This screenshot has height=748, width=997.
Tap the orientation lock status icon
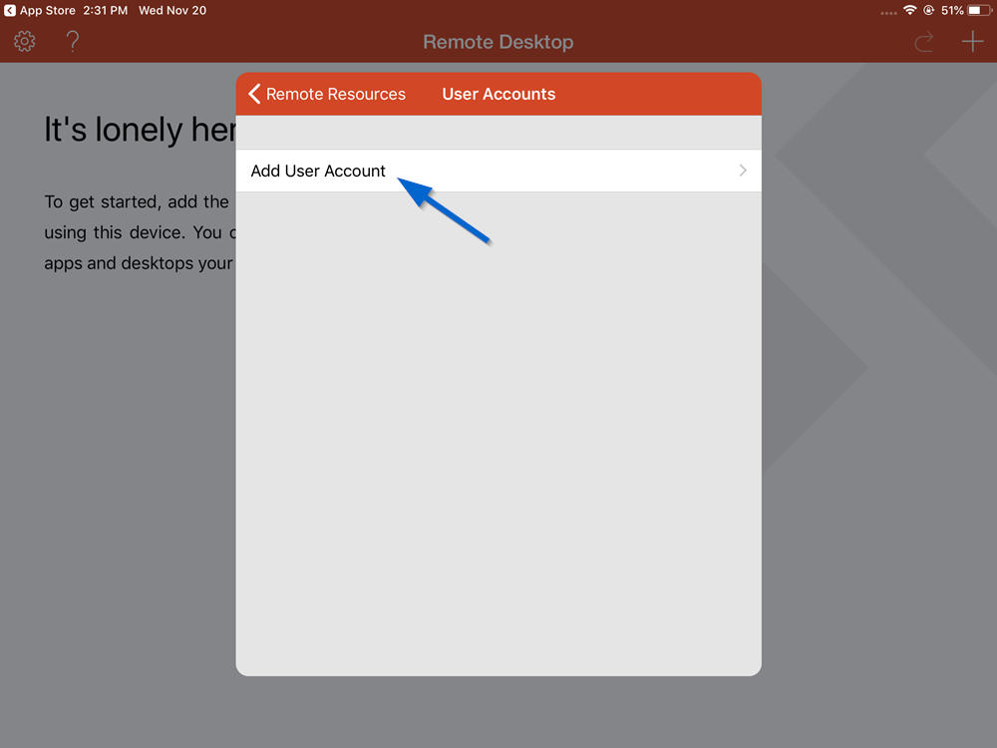(x=929, y=10)
